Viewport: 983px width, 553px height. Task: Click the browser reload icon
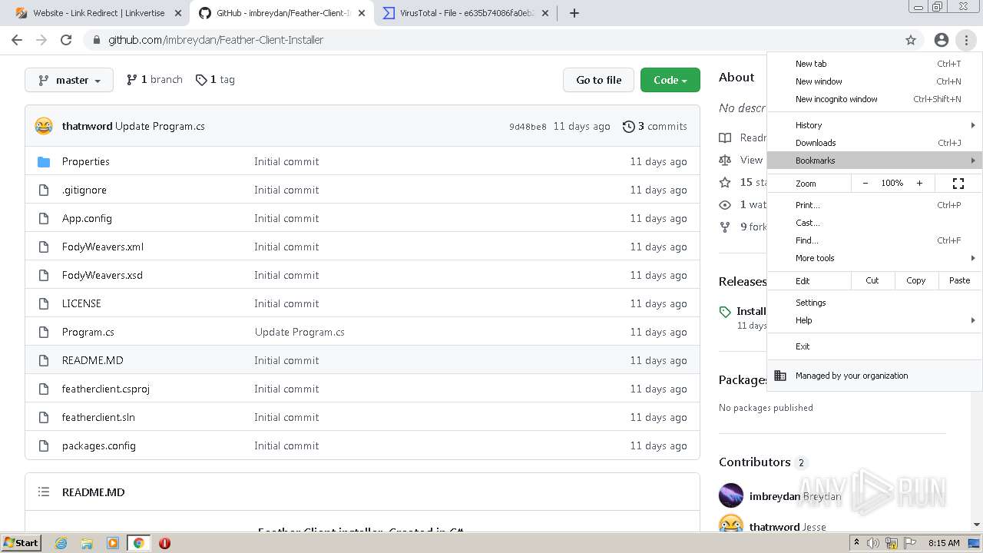[66, 40]
